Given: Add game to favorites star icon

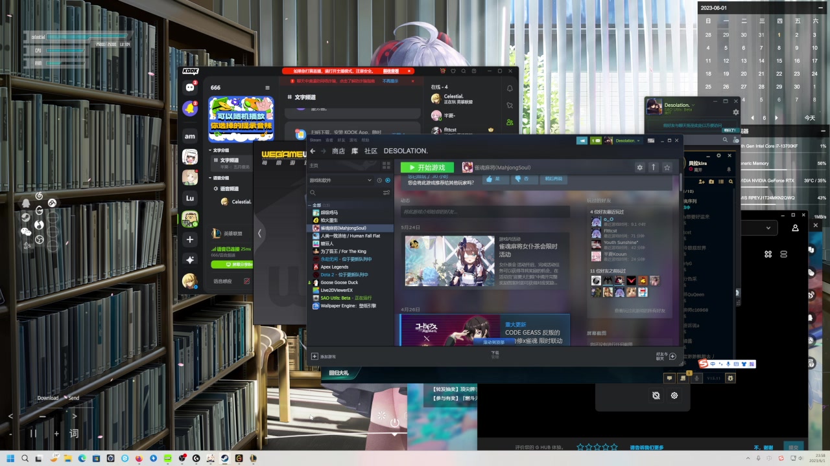Looking at the screenshot, I should coord(667,167).
